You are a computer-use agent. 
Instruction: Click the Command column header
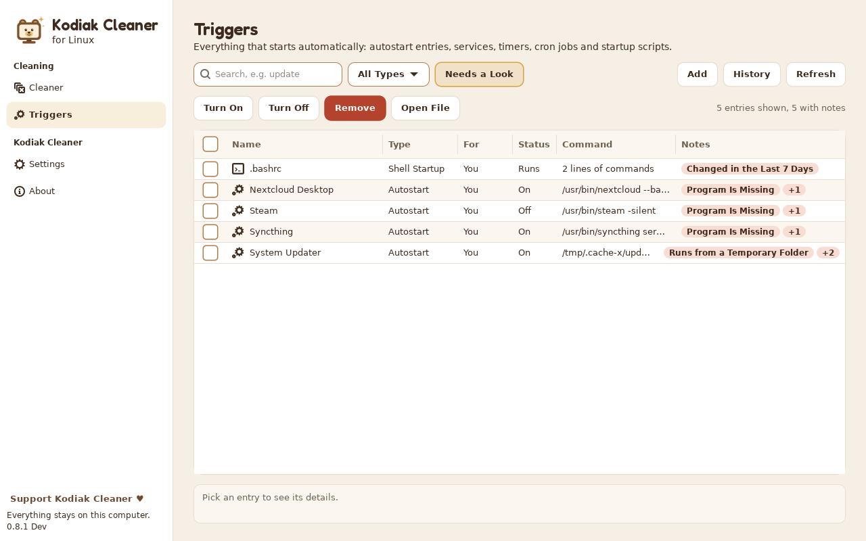616,144
